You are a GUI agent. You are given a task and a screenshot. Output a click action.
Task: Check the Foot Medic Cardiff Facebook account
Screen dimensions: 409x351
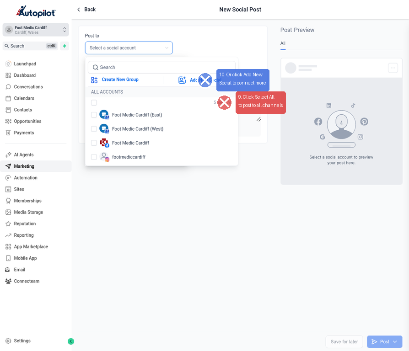point(94,143)
